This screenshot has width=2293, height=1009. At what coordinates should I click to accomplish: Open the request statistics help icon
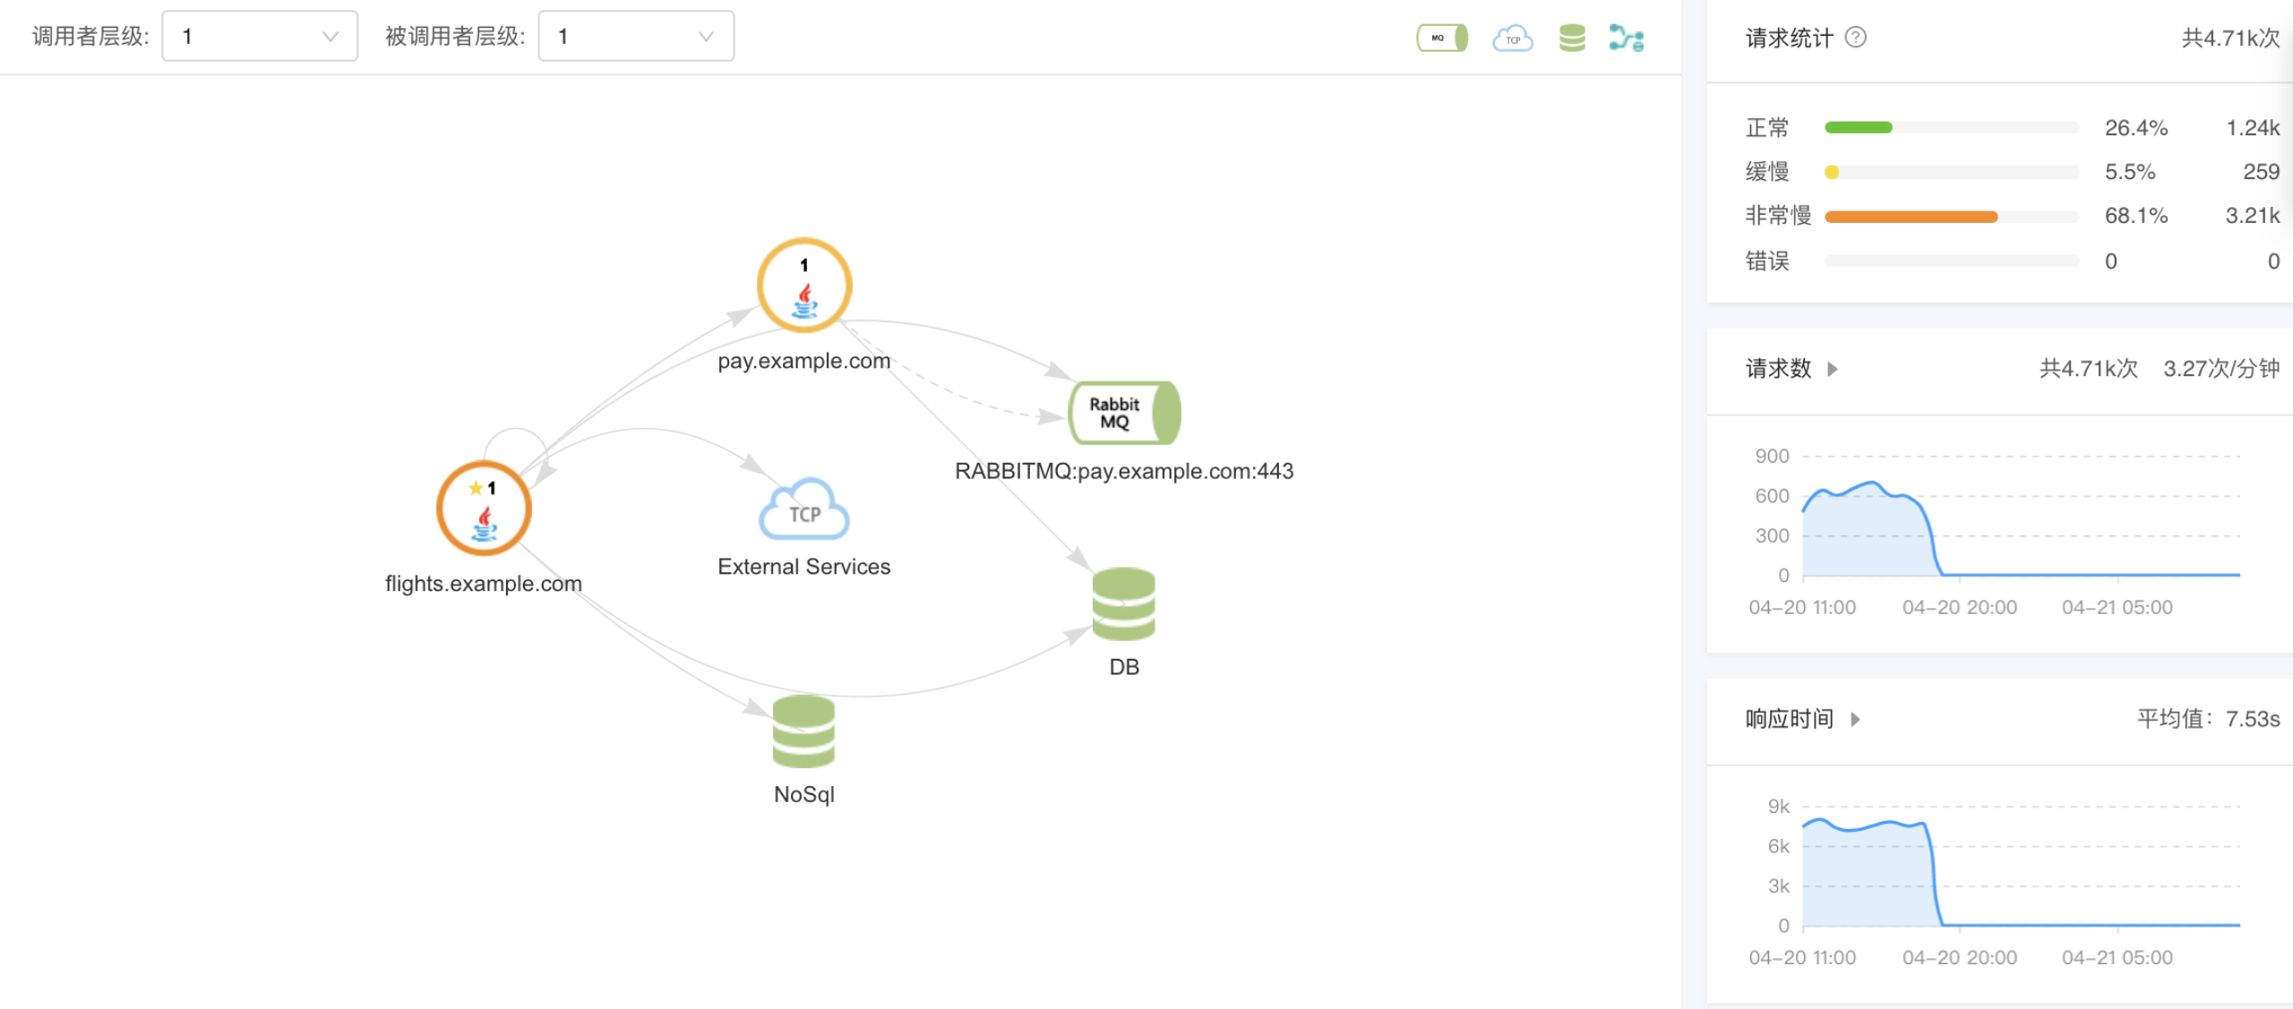tap(1856, 38)
